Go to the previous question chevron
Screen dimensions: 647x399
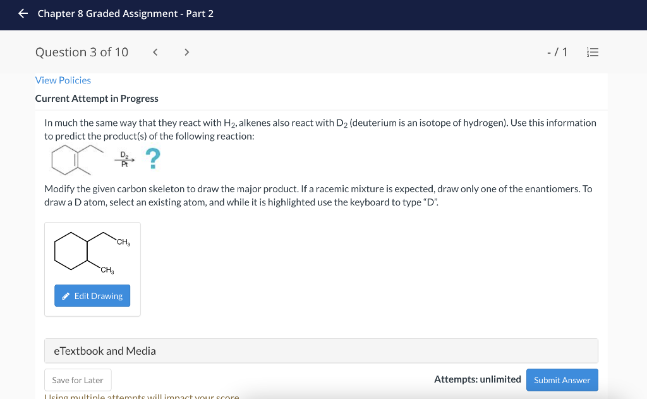pyautogui.click(x=155, y=52)
